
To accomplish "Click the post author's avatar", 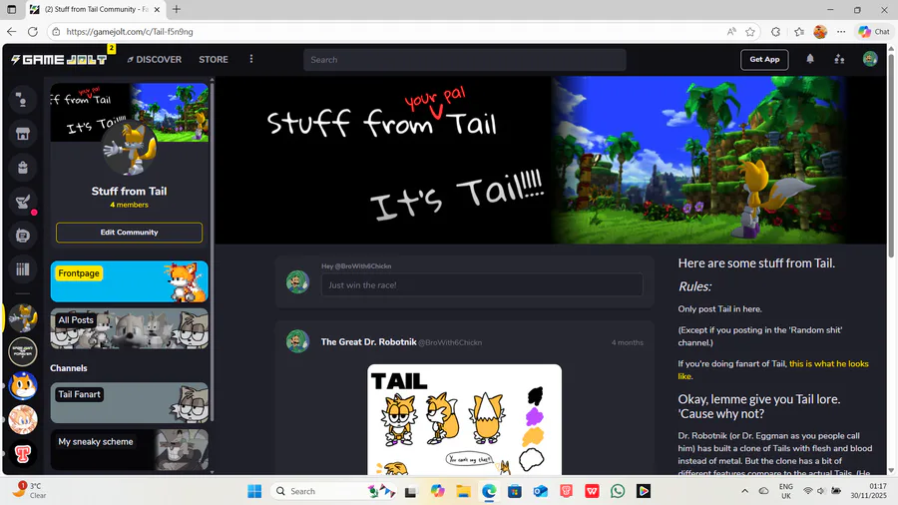I will click(x=297, y=341).
